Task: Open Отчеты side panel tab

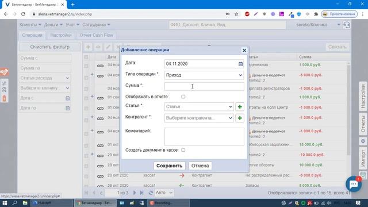Action: tap(363, 124)
